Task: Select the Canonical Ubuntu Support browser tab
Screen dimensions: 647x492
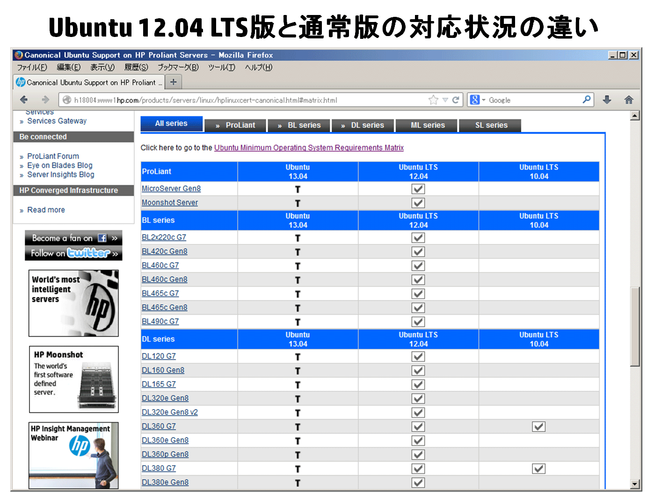Action: [89, 82]
